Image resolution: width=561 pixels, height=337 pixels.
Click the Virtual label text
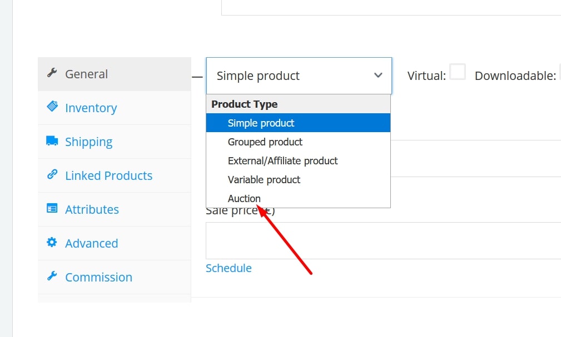[426, 76]
